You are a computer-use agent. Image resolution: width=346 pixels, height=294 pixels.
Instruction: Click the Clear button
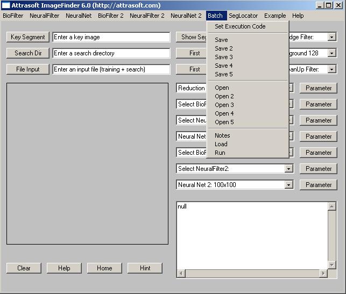(24, 268)
